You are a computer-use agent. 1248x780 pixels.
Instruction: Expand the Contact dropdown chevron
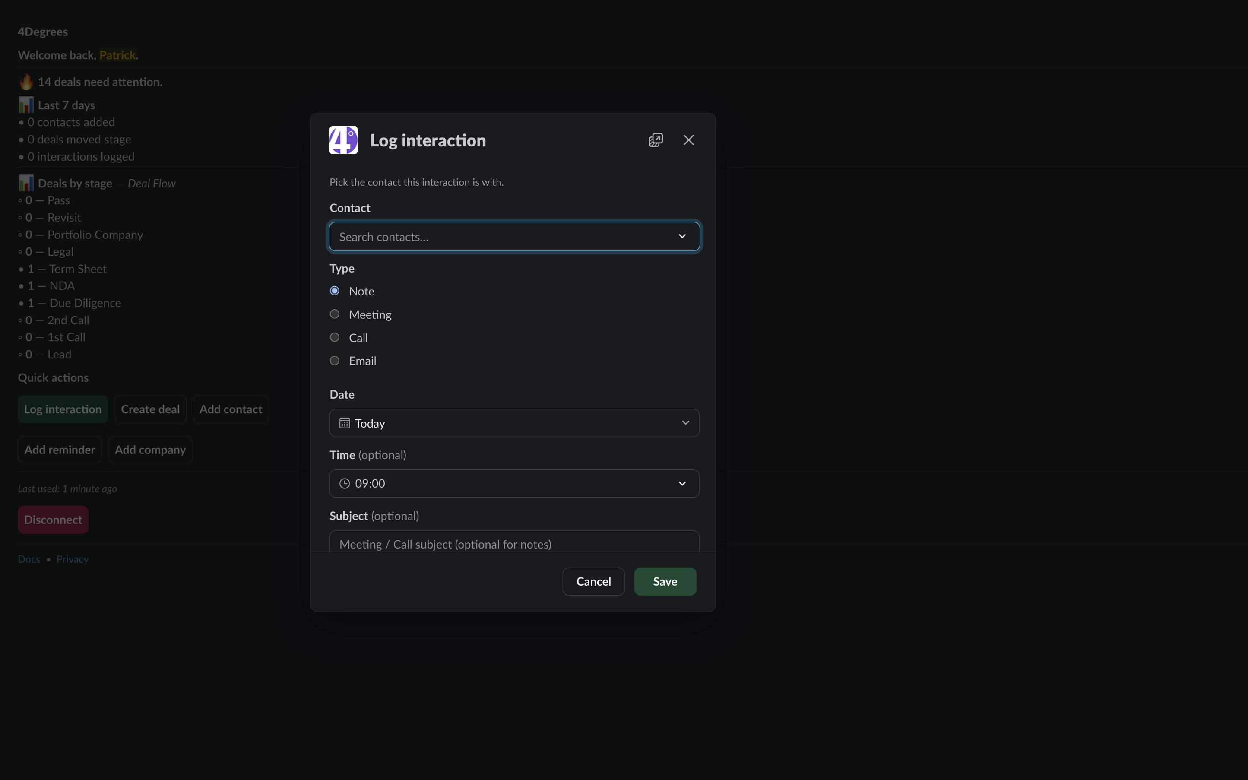click(682, 236)
